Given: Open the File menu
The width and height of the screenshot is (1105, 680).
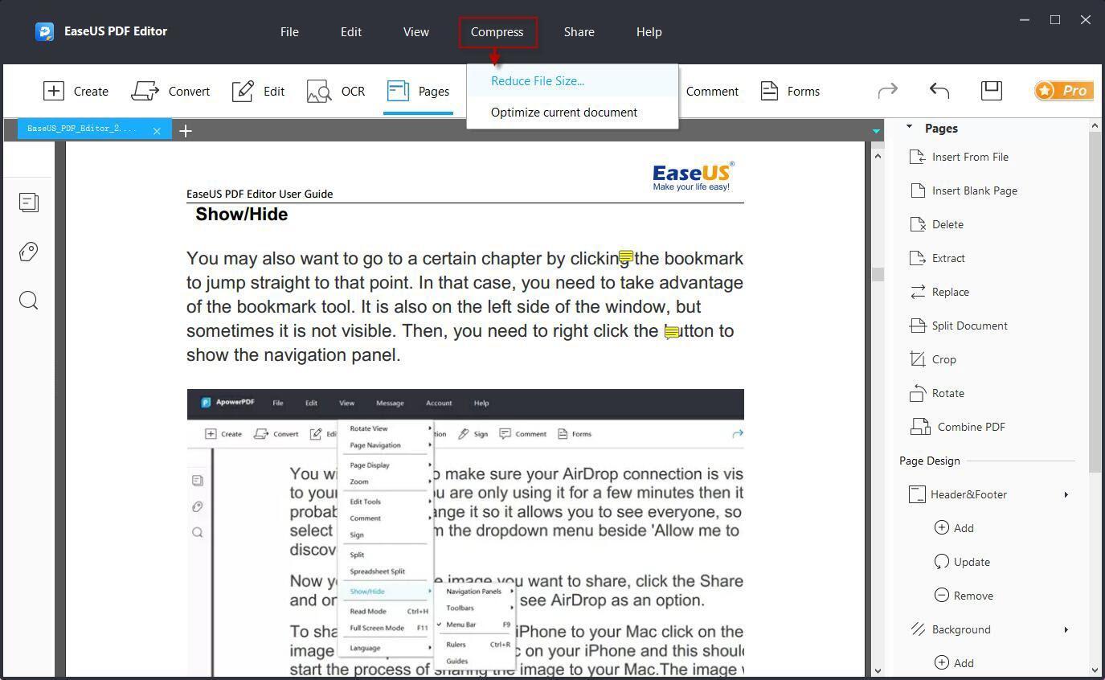Looking at the screenshot, I should (289, 32).
